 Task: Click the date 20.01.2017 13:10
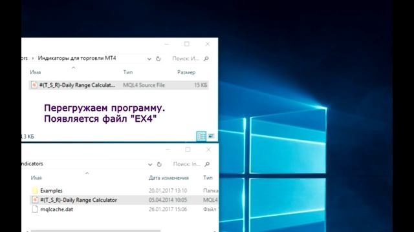[x=168, y=191]
